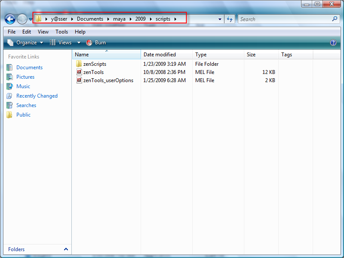Open the Tools menu
Viewport: 344px width, 258px height.
pos(61,32)
